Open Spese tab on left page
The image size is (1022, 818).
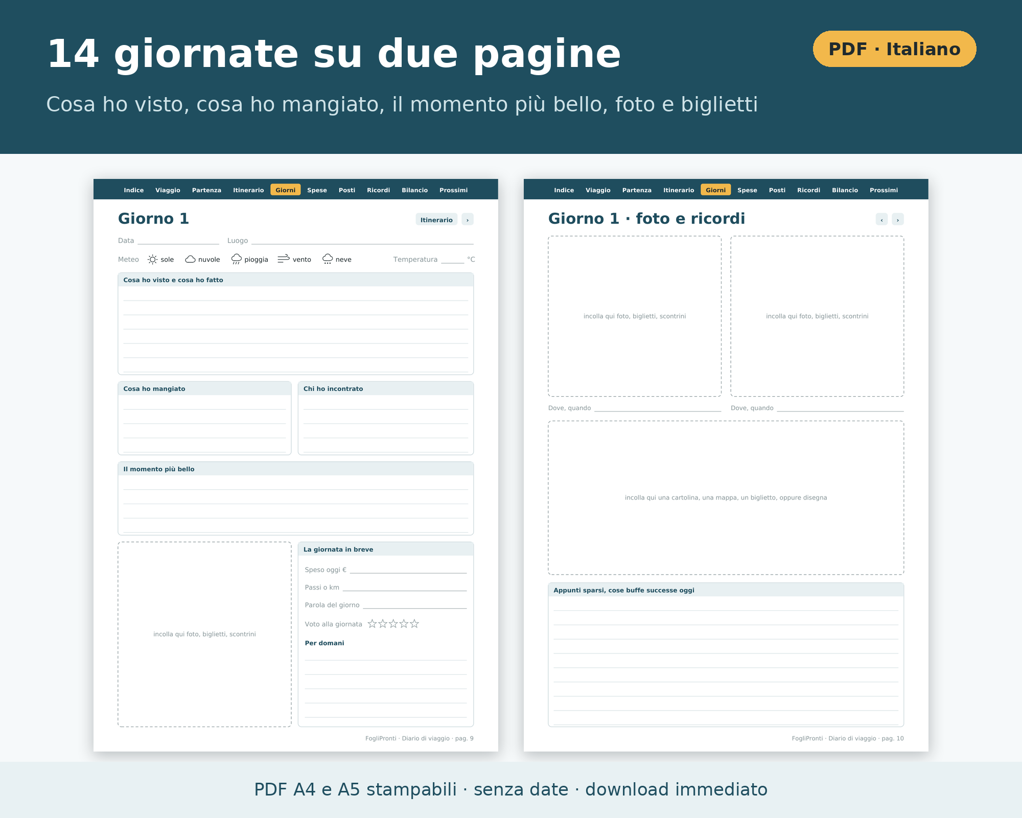tap(317, 190)
